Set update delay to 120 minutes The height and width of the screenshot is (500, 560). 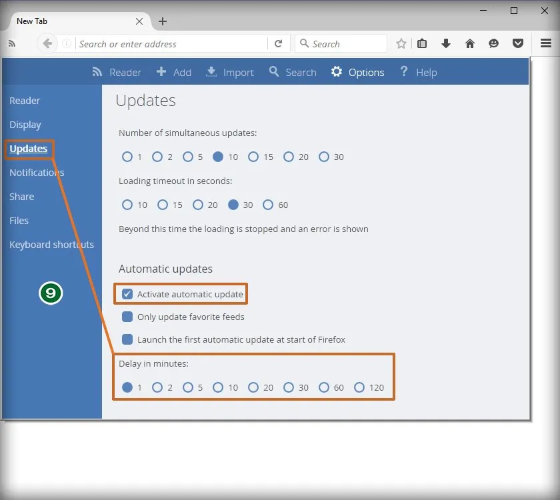tap(359, 387)
